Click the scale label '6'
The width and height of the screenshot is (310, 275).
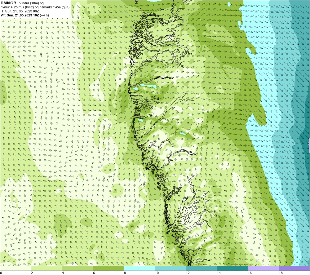(x=94, y=273)
